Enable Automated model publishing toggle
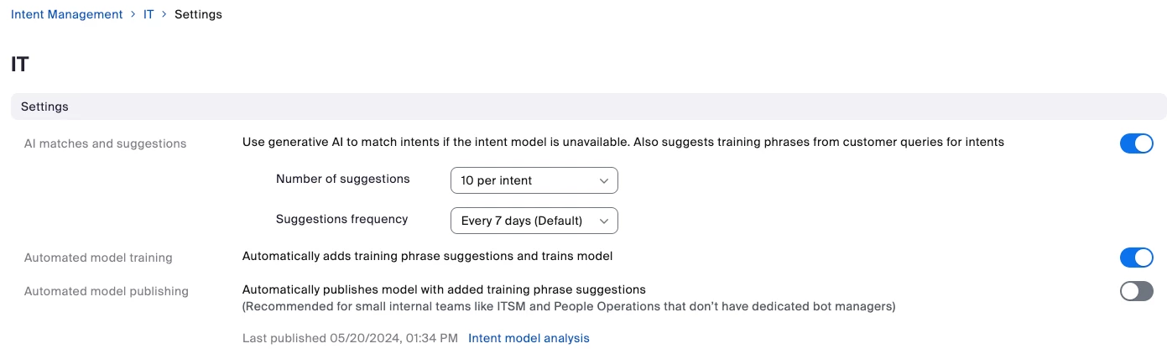The height and width of the screenshot is (354, 1167). [x=1136, y=291]
